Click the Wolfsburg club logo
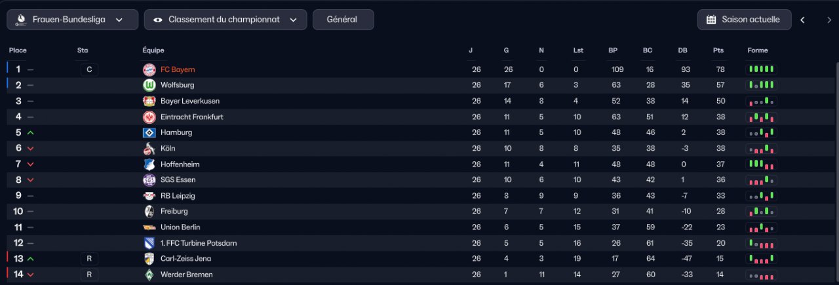The width and height of the screenshot is (839, 285). 149,85
